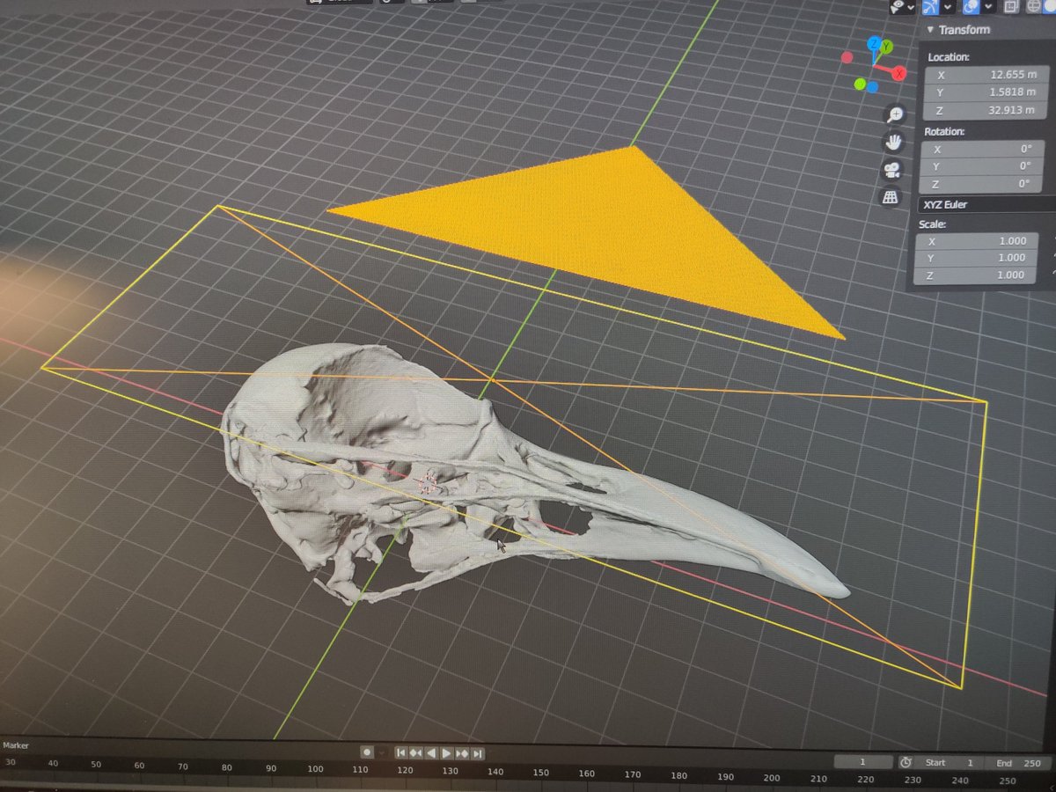Toggle the auto keying record button
Image resolution: width=1056 pixels, height=792 pixels.
(367, 752)
